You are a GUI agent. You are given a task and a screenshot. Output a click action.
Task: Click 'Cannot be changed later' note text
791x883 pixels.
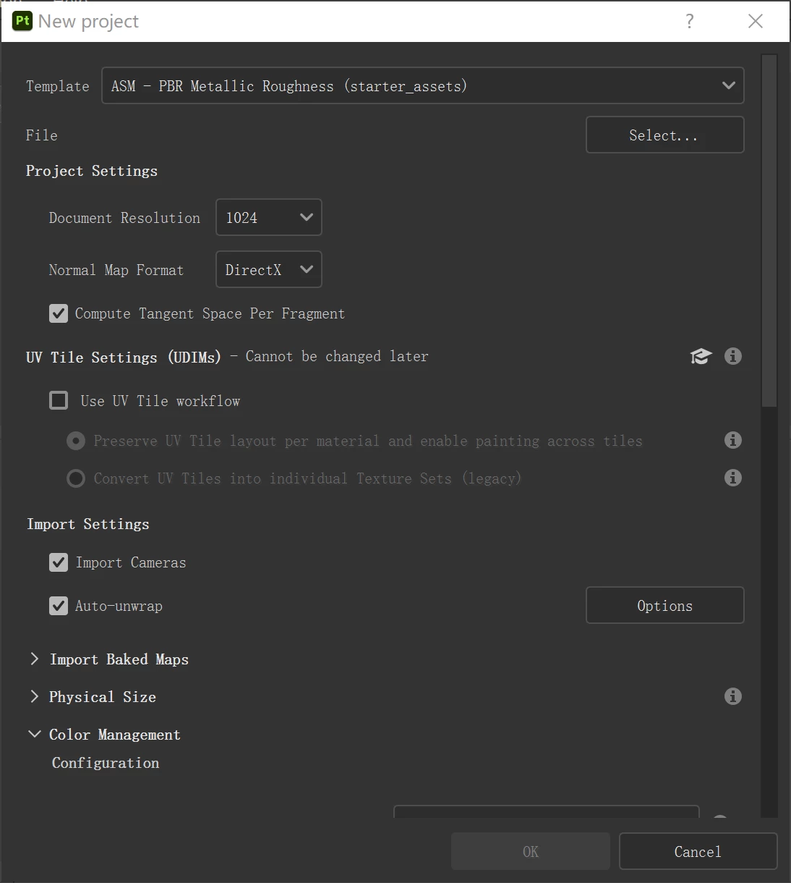click(337, 356)
